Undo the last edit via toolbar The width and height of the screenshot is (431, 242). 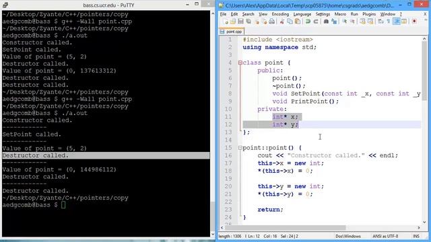308,22
